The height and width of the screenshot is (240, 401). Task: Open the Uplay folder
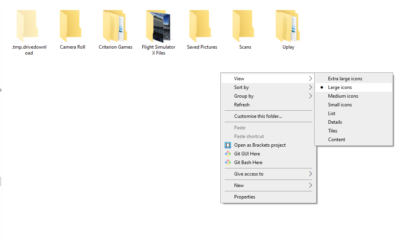[288, 25]
